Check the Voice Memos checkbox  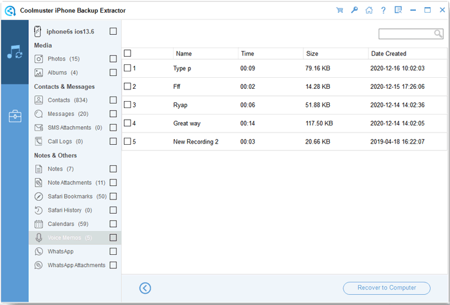pos(113,237)
